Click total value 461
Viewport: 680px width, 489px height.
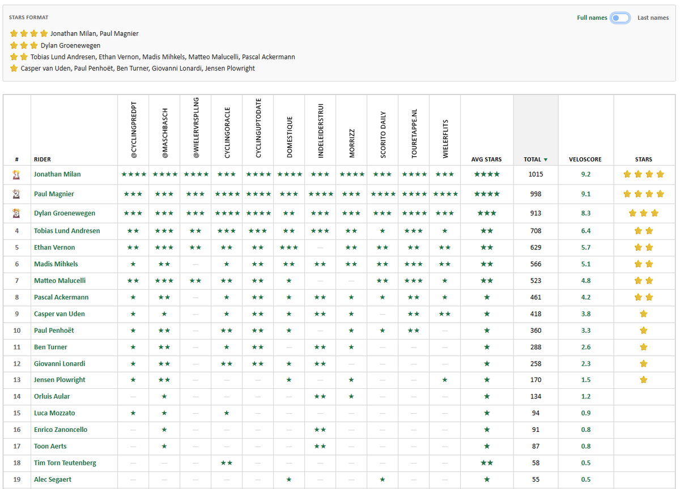coord(535,297)
